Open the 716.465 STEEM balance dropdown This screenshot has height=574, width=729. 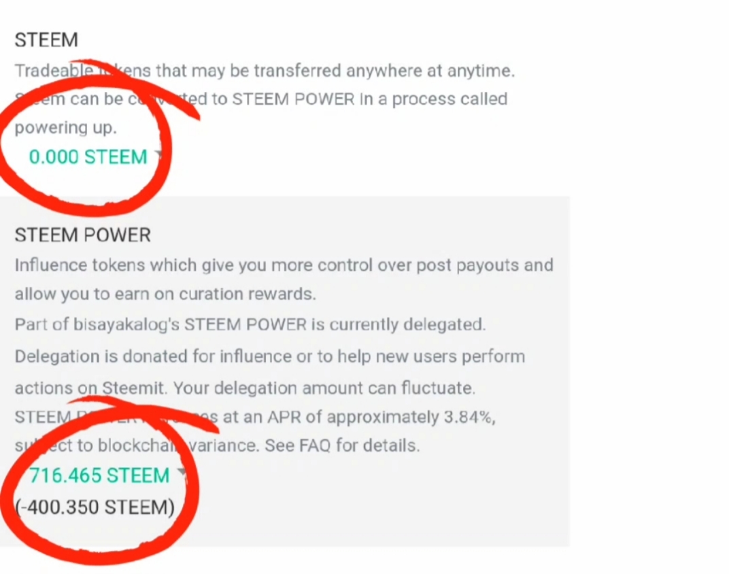coord(99,475)
